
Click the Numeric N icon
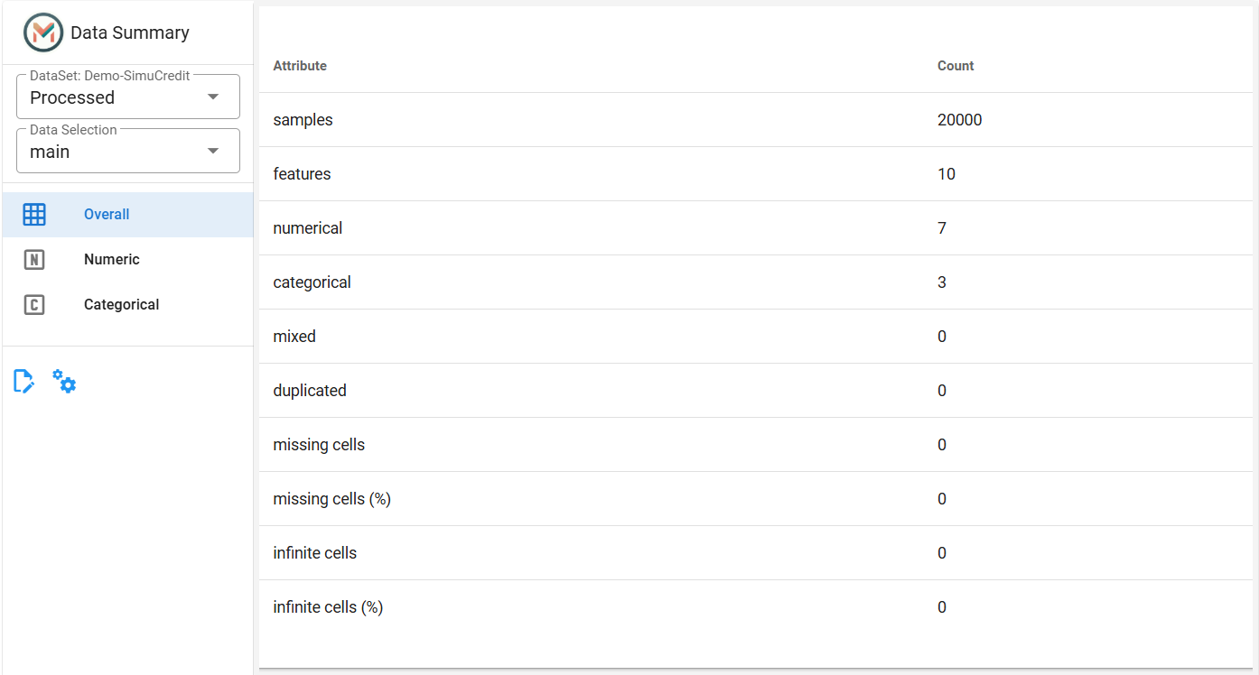pos(33,260)
